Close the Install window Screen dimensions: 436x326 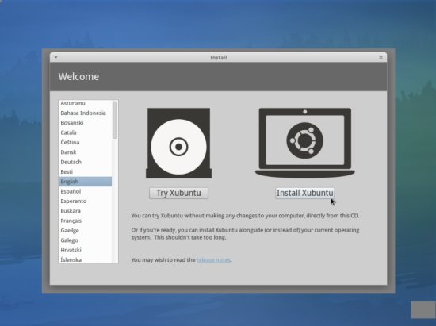381,57
